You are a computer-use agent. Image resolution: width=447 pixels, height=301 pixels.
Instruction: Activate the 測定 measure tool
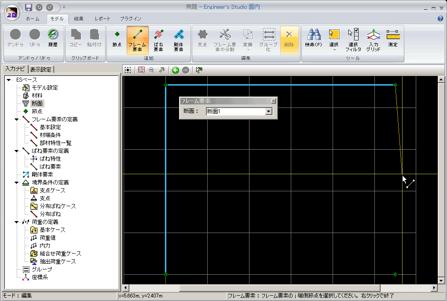(392, 38)
